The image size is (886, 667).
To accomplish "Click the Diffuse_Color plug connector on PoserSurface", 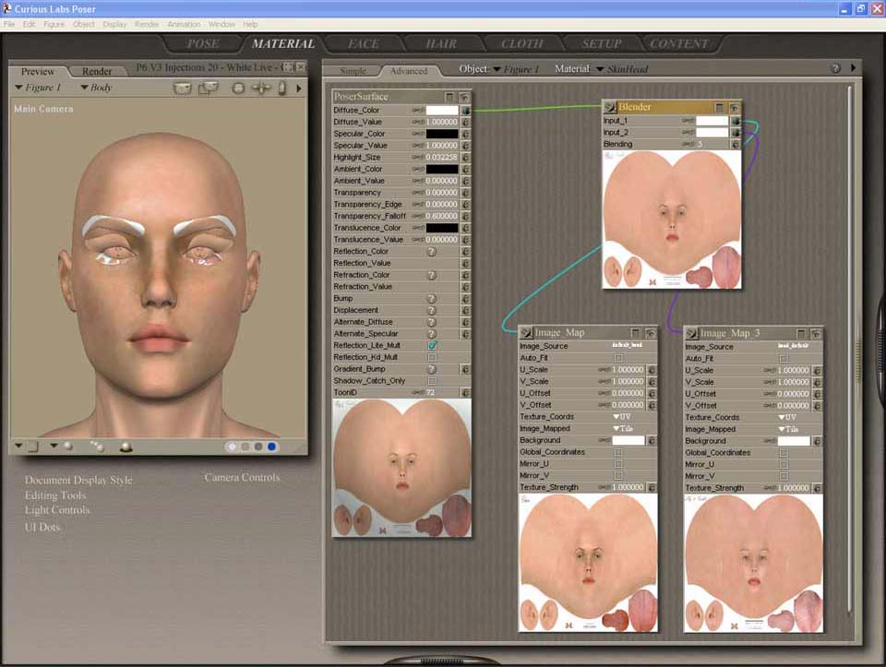I will tap(466, 111).
